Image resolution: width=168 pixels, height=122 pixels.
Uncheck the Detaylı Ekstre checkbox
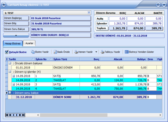coord(7,52)
